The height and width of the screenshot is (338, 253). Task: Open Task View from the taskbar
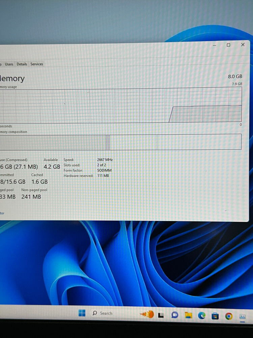click(x=161, y=315)
